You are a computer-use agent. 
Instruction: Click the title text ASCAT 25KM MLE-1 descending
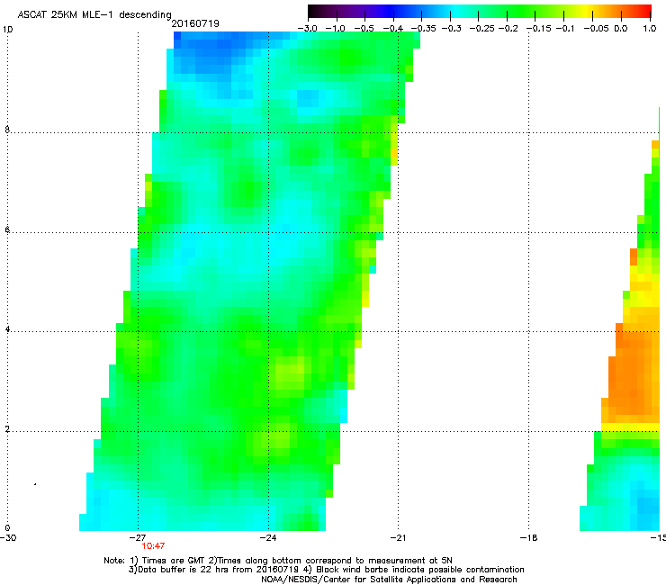click(x=94, y=14)
